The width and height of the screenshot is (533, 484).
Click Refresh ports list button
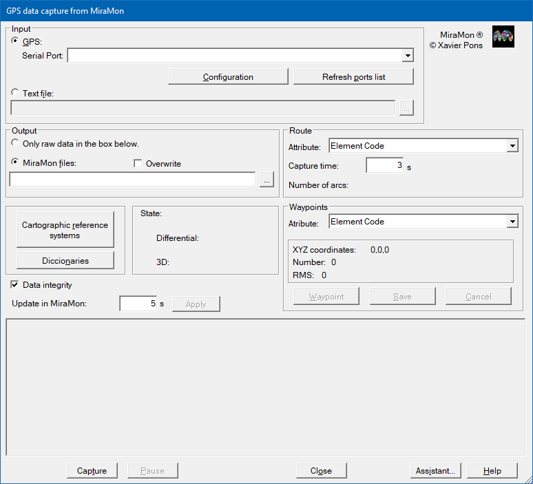click(x=353, y=77)
